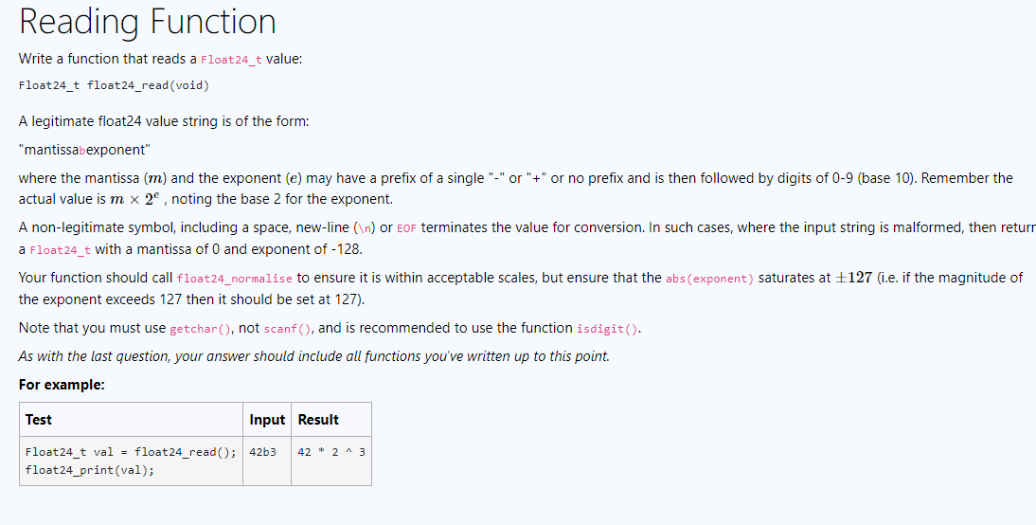Click the pink 'b' in mantissabexponent
The image size is (1036, 525).
point(82,151)
